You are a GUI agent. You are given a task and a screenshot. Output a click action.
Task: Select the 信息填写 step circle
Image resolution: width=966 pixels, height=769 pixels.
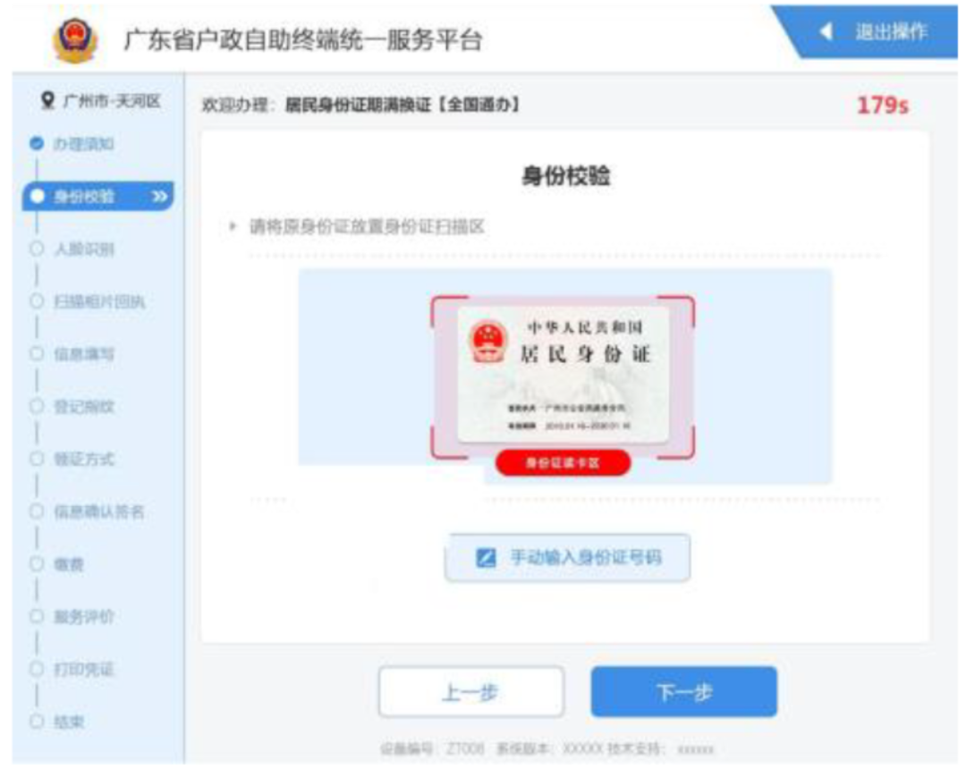click(37, 353)
